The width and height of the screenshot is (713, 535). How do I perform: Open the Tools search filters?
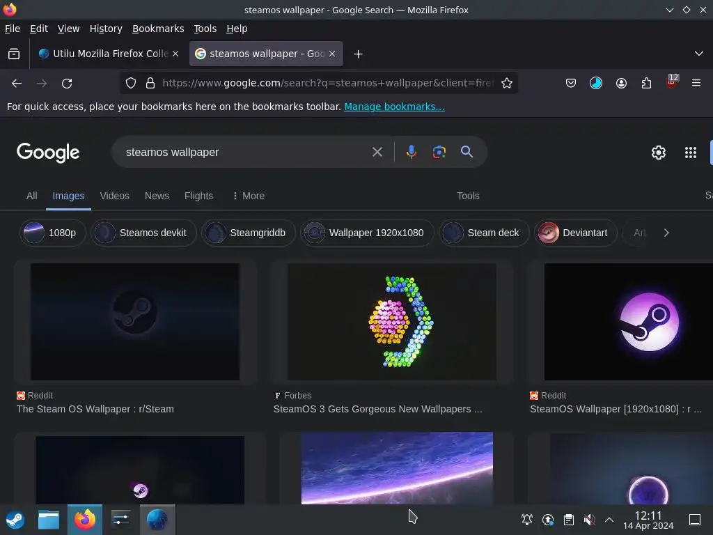click(x=468, y=196)
